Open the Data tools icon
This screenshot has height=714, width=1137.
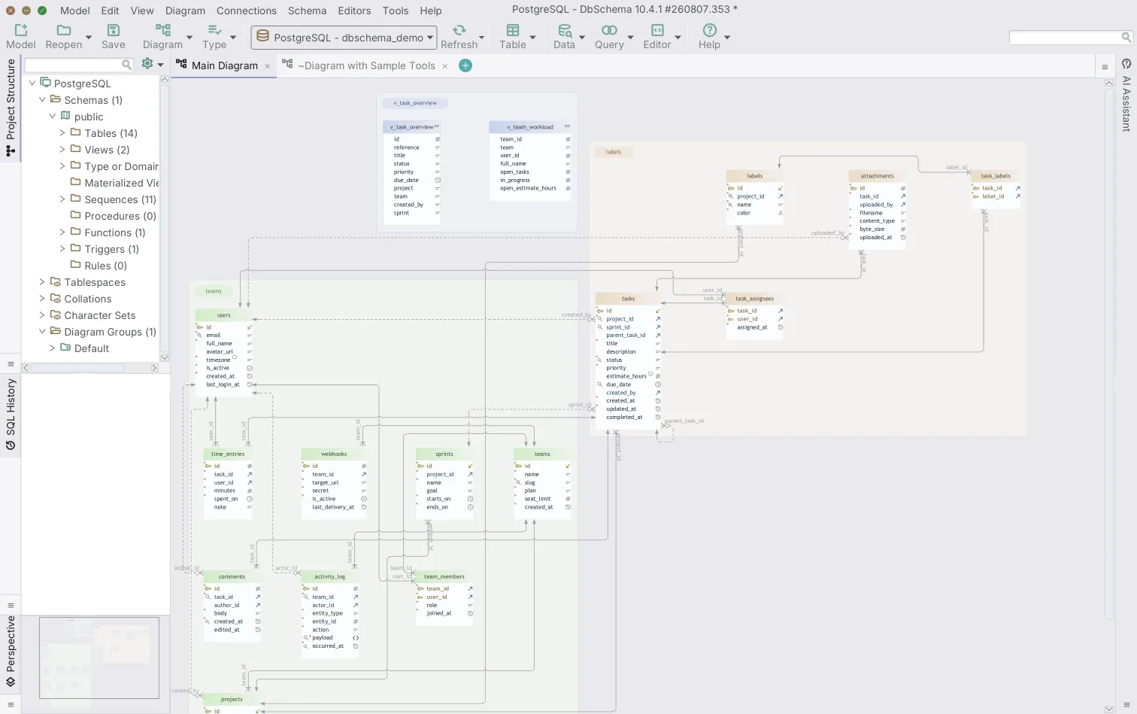pyautogui.click(x=564, y=30)
